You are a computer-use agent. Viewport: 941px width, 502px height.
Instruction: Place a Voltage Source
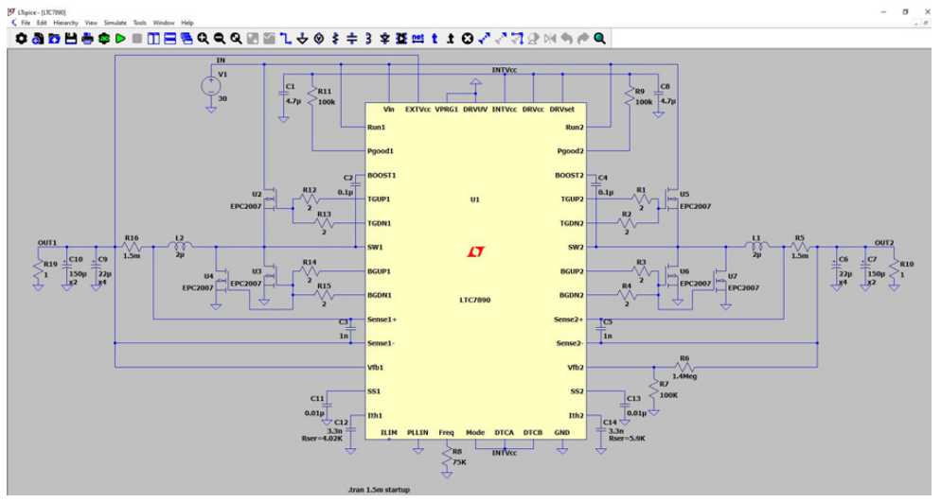pos(319,39)
